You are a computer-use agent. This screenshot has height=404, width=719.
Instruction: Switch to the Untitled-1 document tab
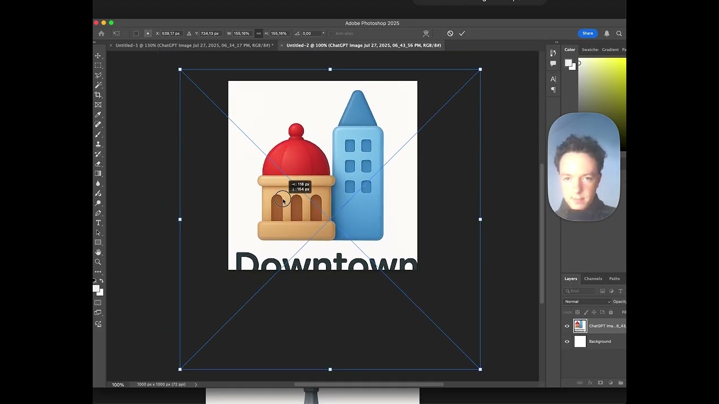(194, 45)
